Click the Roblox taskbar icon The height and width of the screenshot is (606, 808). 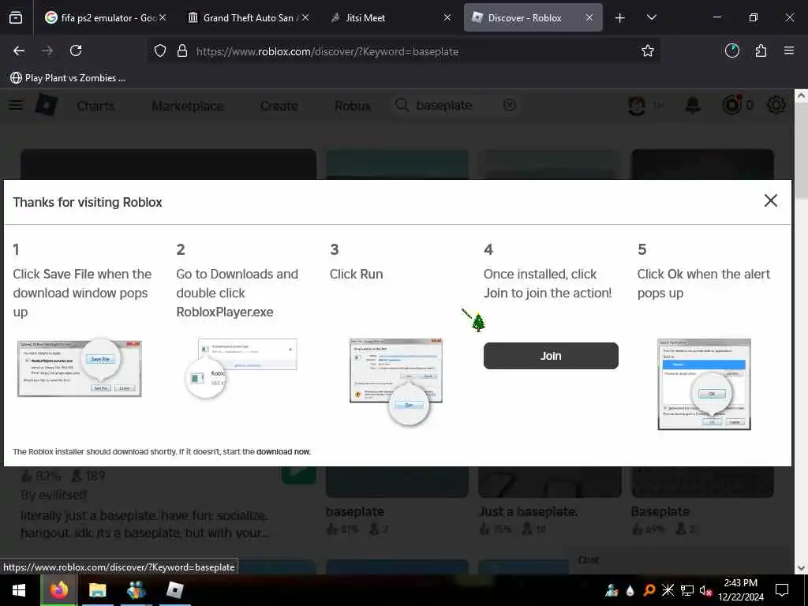(x=175, y=590)
